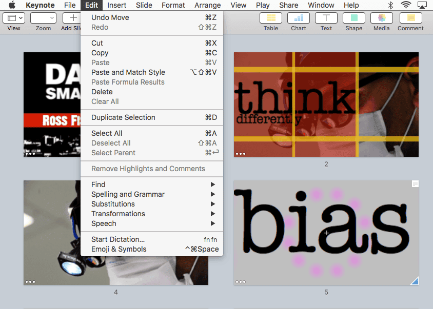Click the Wi-Fi status icon

tap(406, 5)
